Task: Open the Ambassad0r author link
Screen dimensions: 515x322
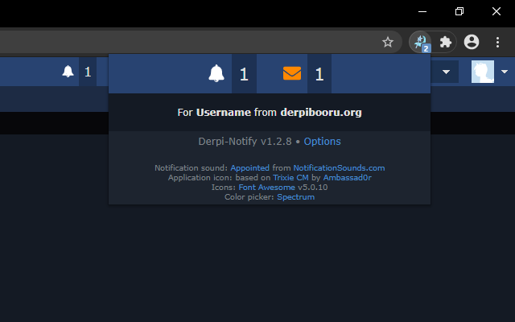Action: point(347,178)
